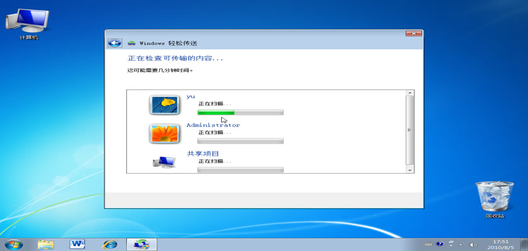Click the blue Back arrow button
Image resolution: width=528 pixels, height=251 pixels.
114,43
